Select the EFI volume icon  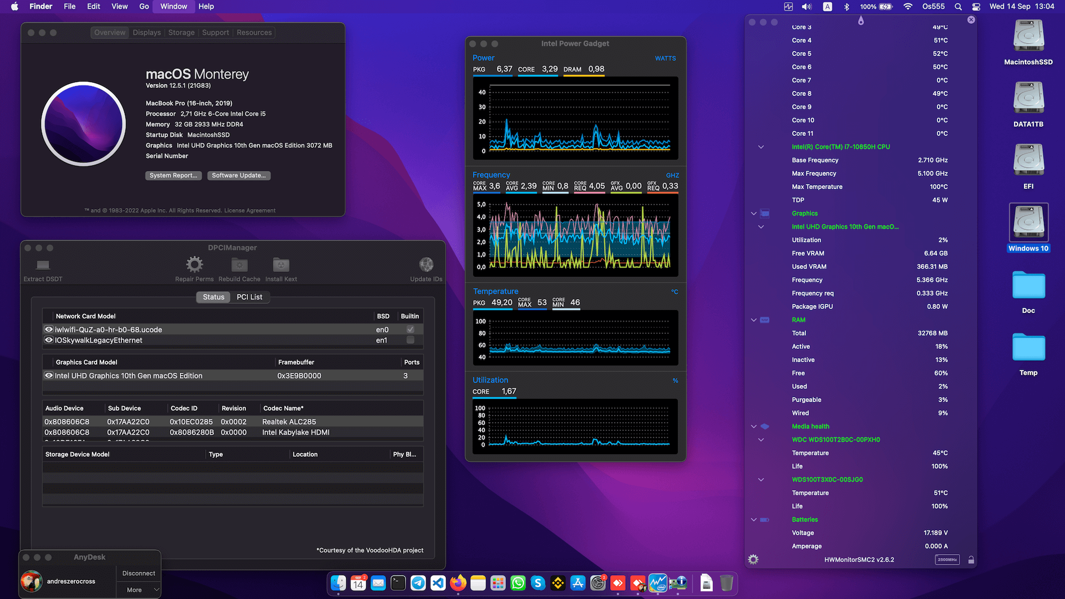click(x=1028, y=160)
